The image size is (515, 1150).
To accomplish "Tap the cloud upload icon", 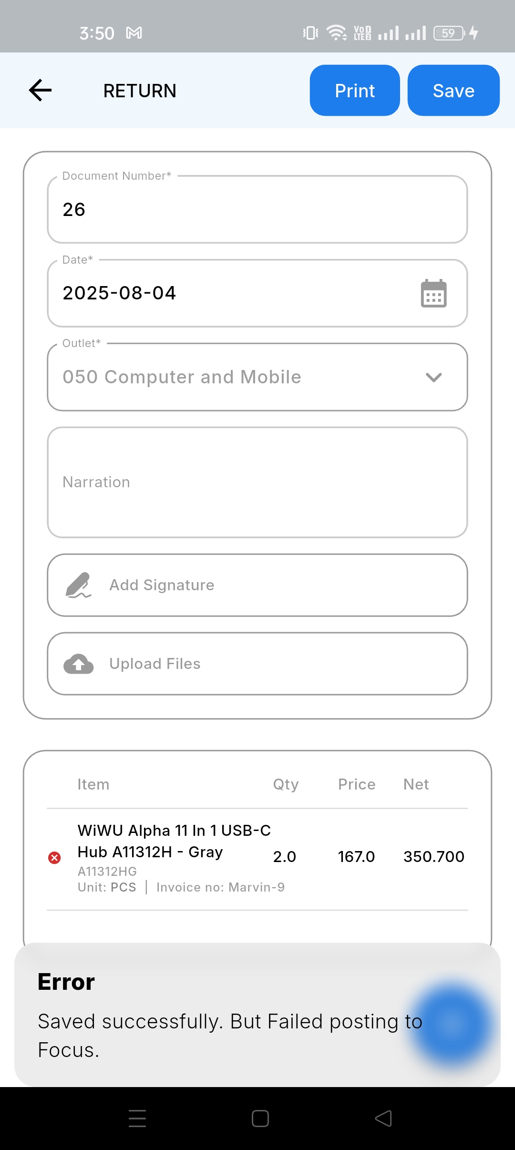I will 79,664.
